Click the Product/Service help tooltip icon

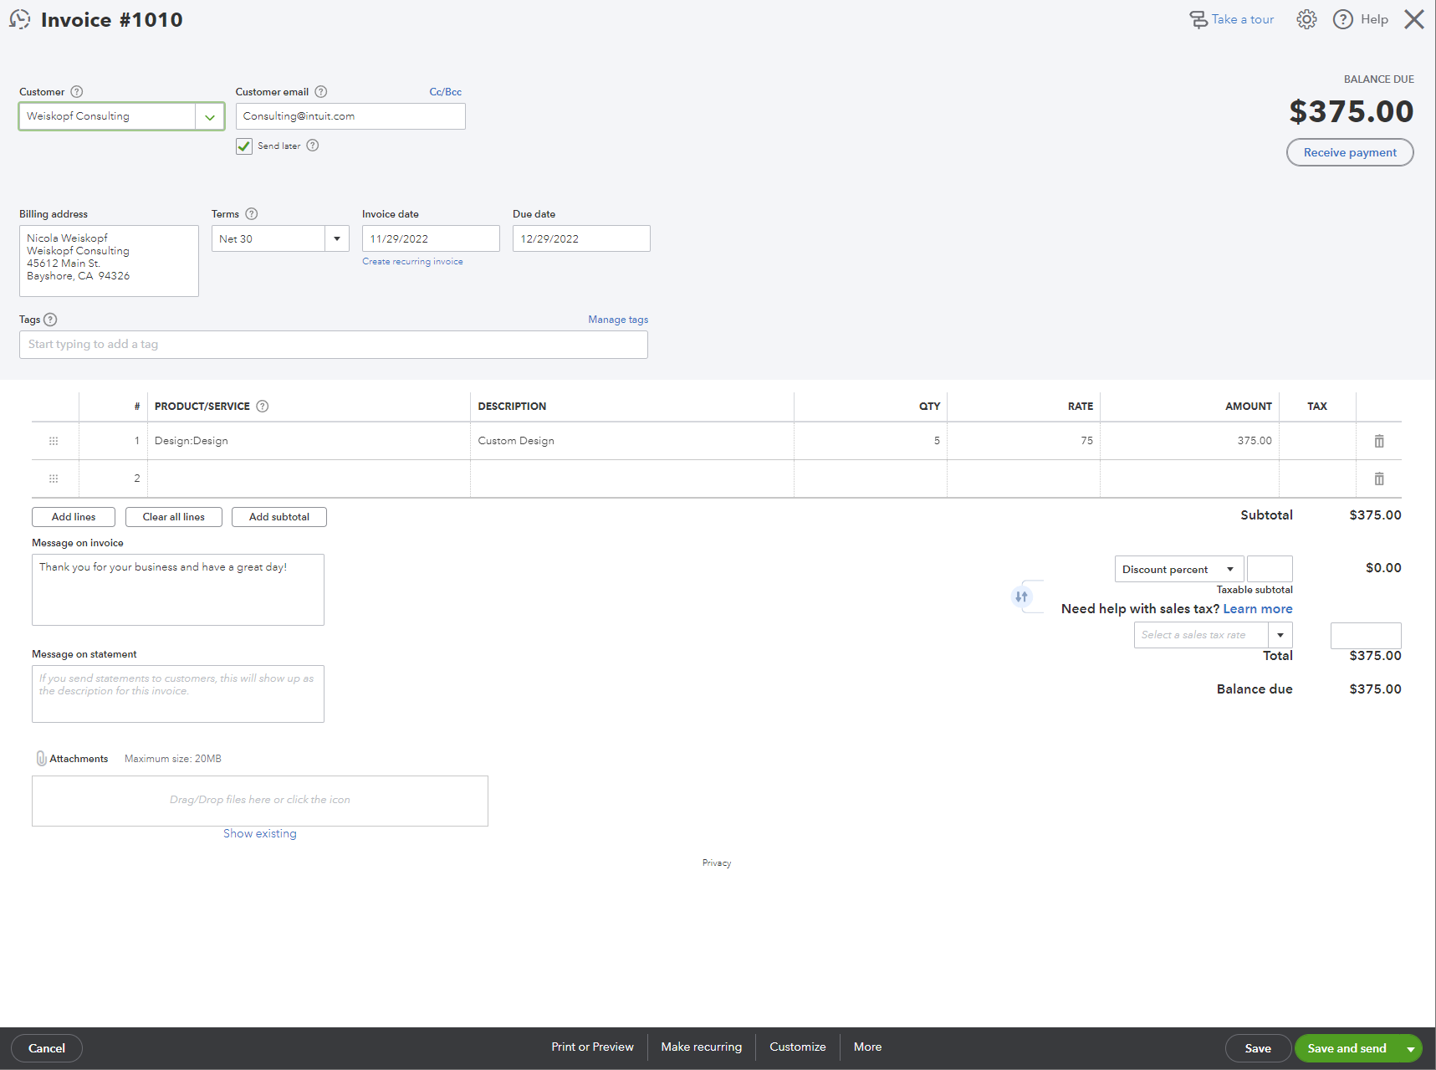tap(262, 406)
